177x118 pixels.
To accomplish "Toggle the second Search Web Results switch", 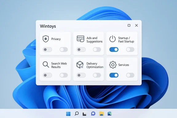I will click(x=64, y=75).
